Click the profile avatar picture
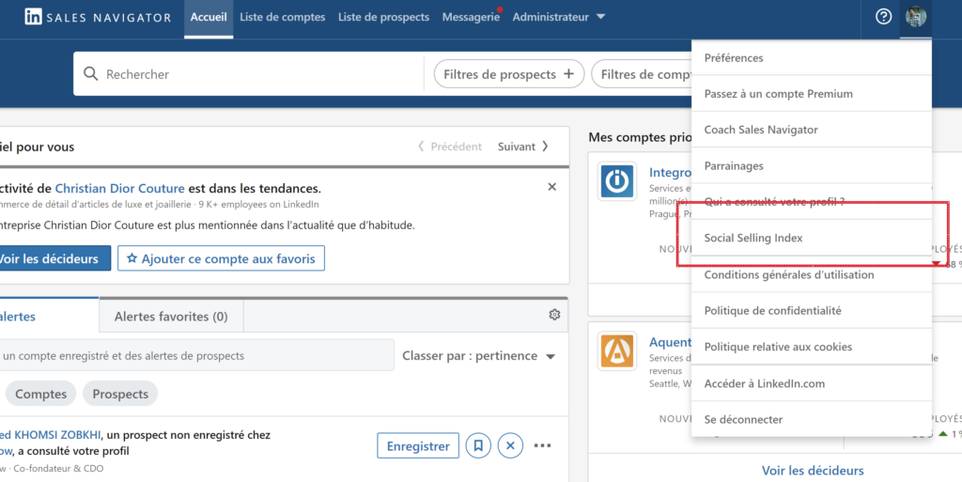 (915, 17)
